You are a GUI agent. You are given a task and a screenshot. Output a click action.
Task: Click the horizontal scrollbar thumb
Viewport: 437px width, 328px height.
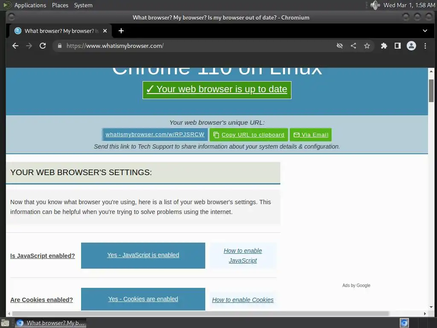(x=201, y=313)
